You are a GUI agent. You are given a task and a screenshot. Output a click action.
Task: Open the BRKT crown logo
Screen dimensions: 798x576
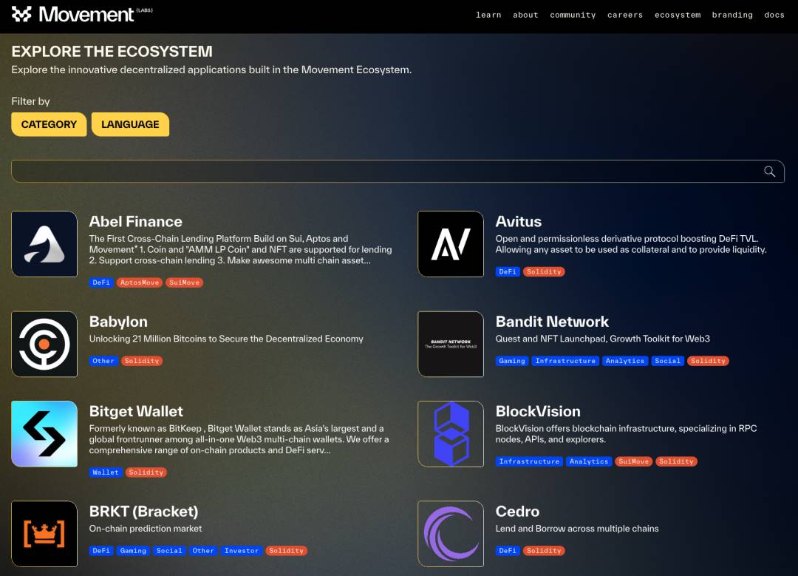(x=44, y=534)
